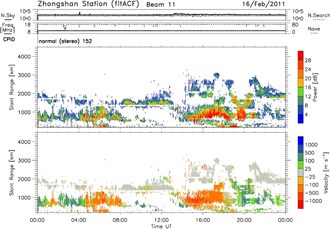Select the N.Search legend label

318,15
